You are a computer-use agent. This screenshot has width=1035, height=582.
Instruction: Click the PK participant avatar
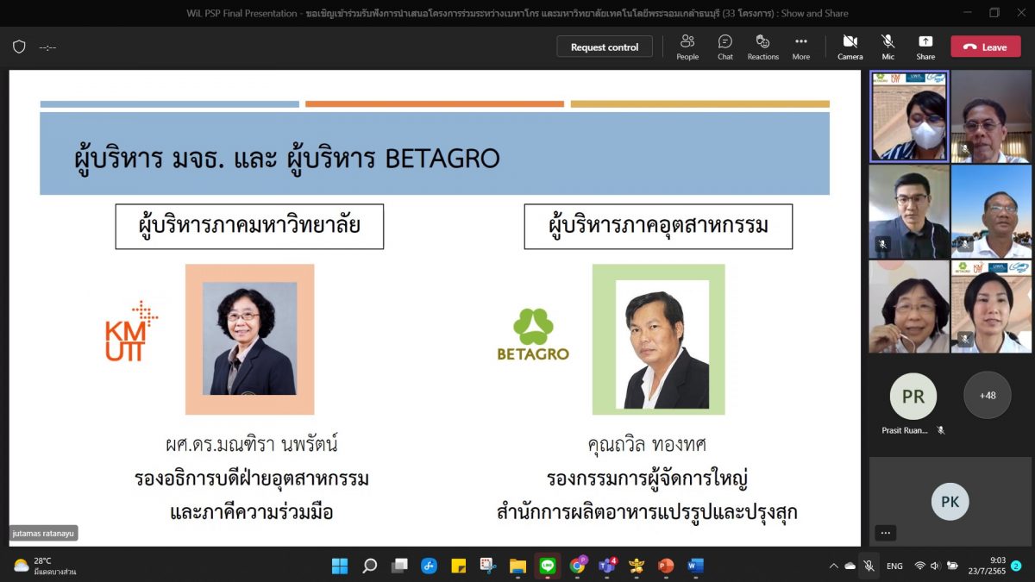point(950,501)
